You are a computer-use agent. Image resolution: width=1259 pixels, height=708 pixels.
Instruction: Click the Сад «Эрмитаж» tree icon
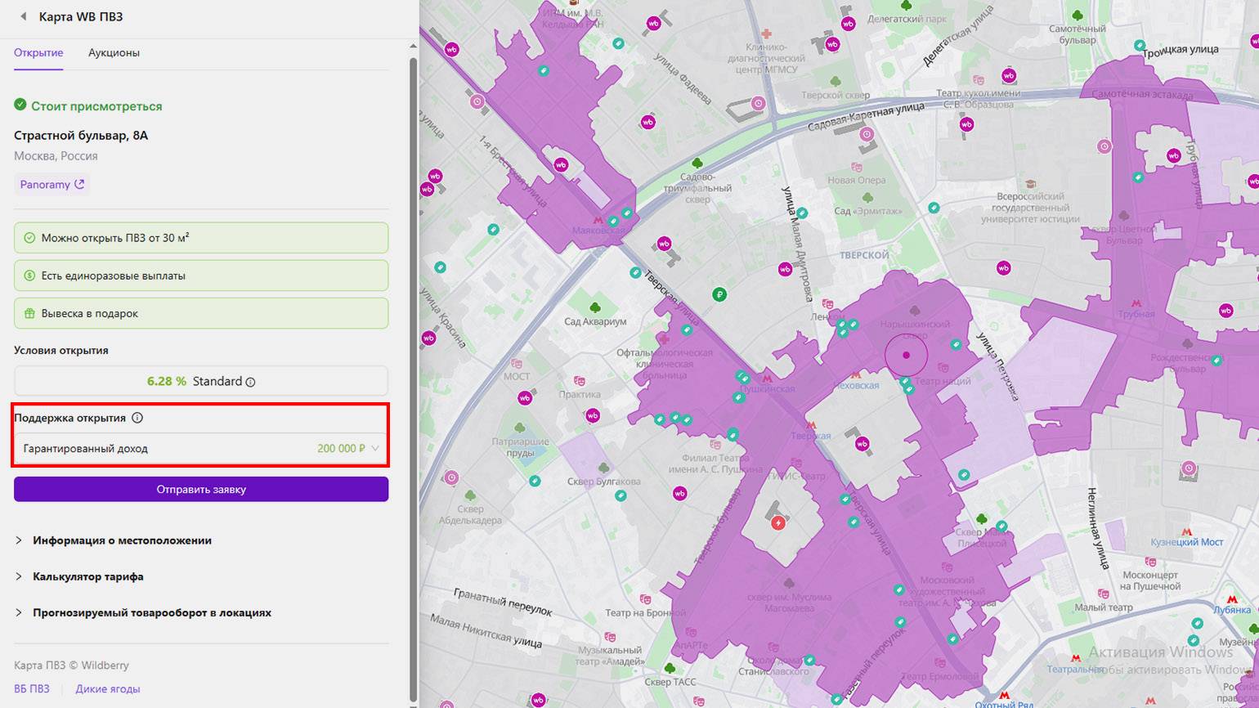click(x=867, y=198)
